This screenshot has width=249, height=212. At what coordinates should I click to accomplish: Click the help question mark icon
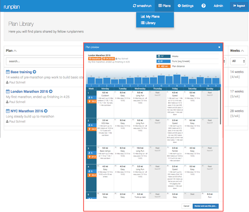203,6
